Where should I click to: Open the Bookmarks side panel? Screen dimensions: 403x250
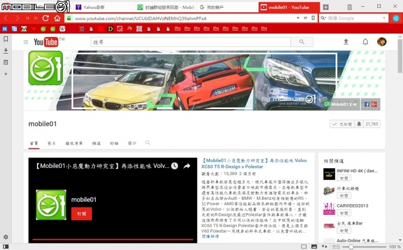point(6,39)
